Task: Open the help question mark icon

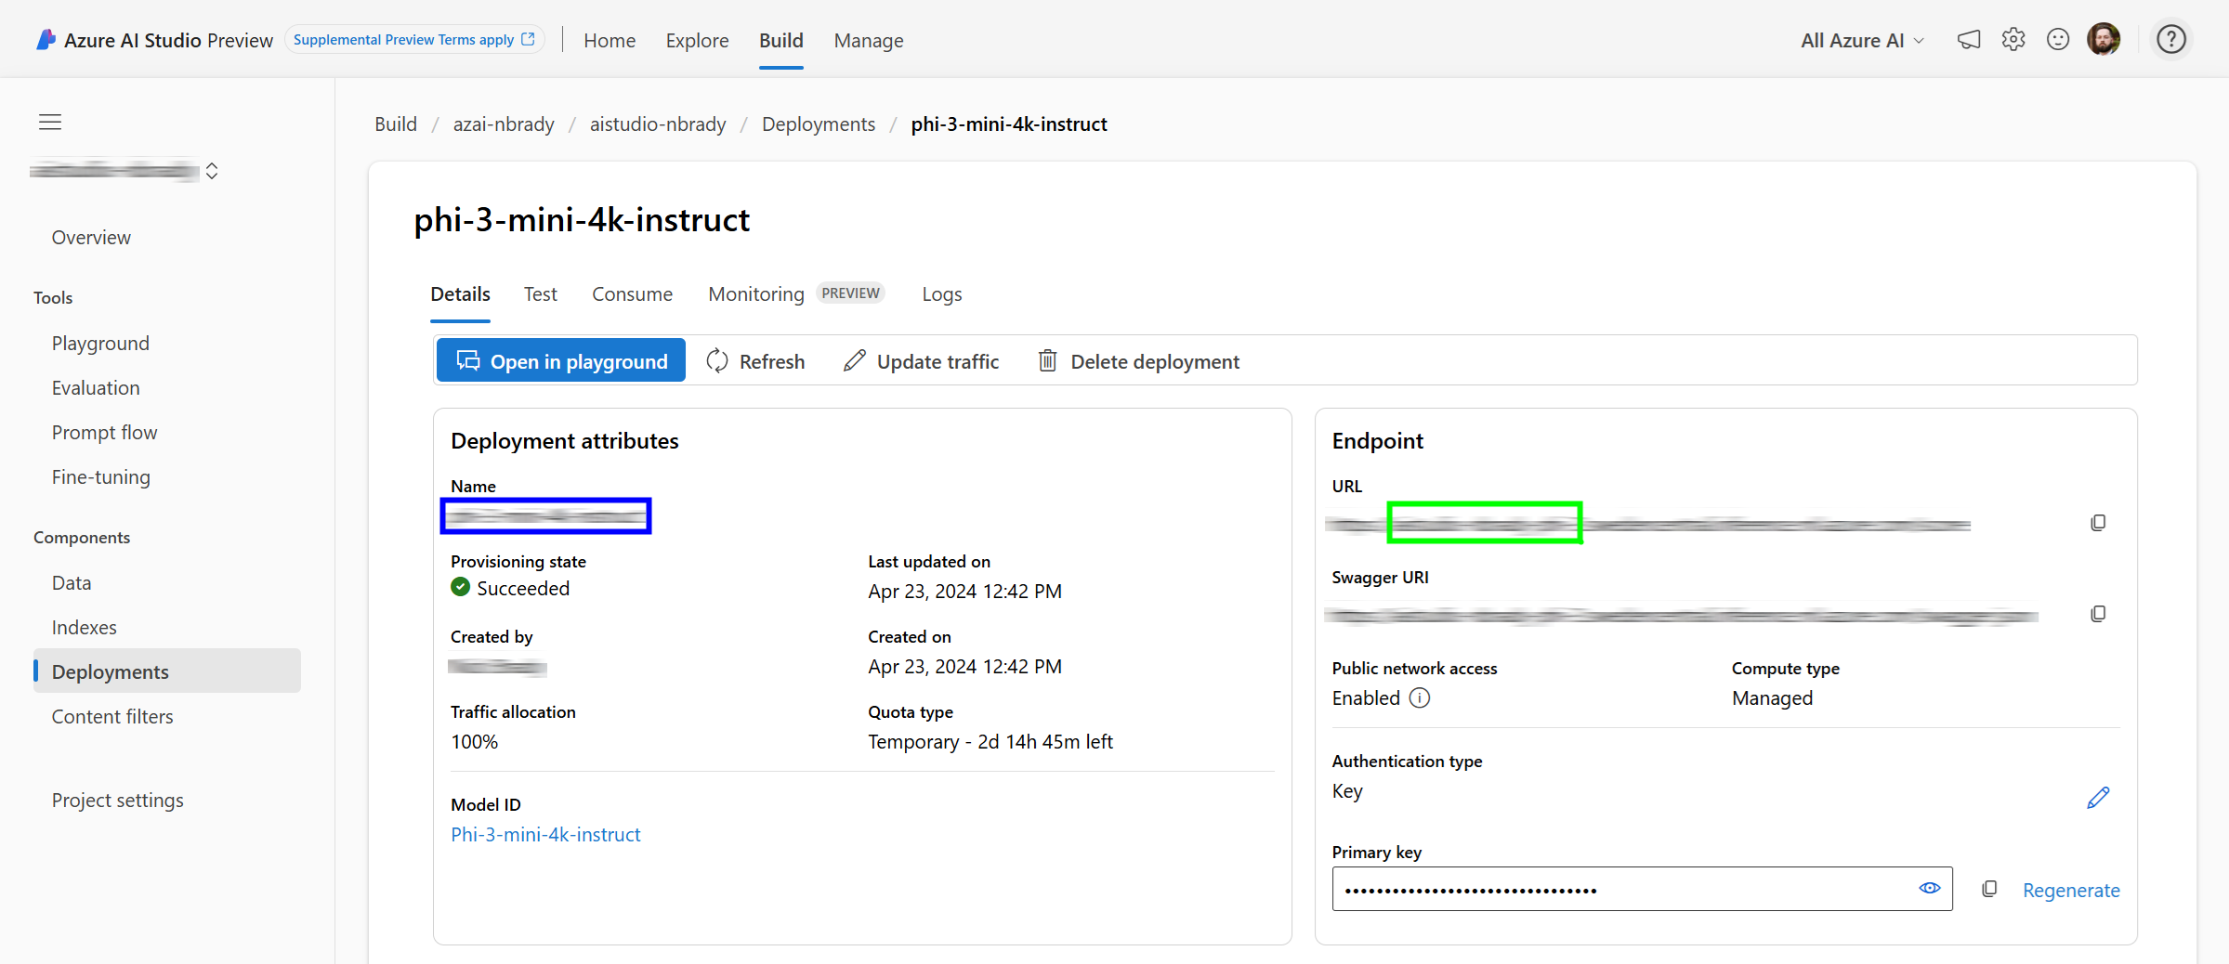Action: 2171,40
